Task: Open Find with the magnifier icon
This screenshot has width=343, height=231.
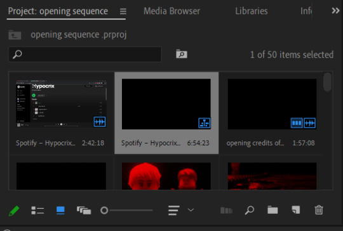Action: [250, 210]
